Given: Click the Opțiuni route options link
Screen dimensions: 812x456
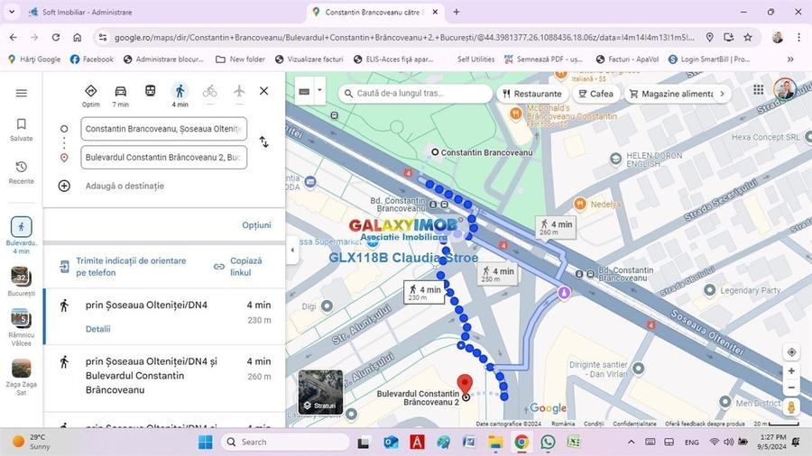Looking at the screenshot, I should [x=256, y=225].
